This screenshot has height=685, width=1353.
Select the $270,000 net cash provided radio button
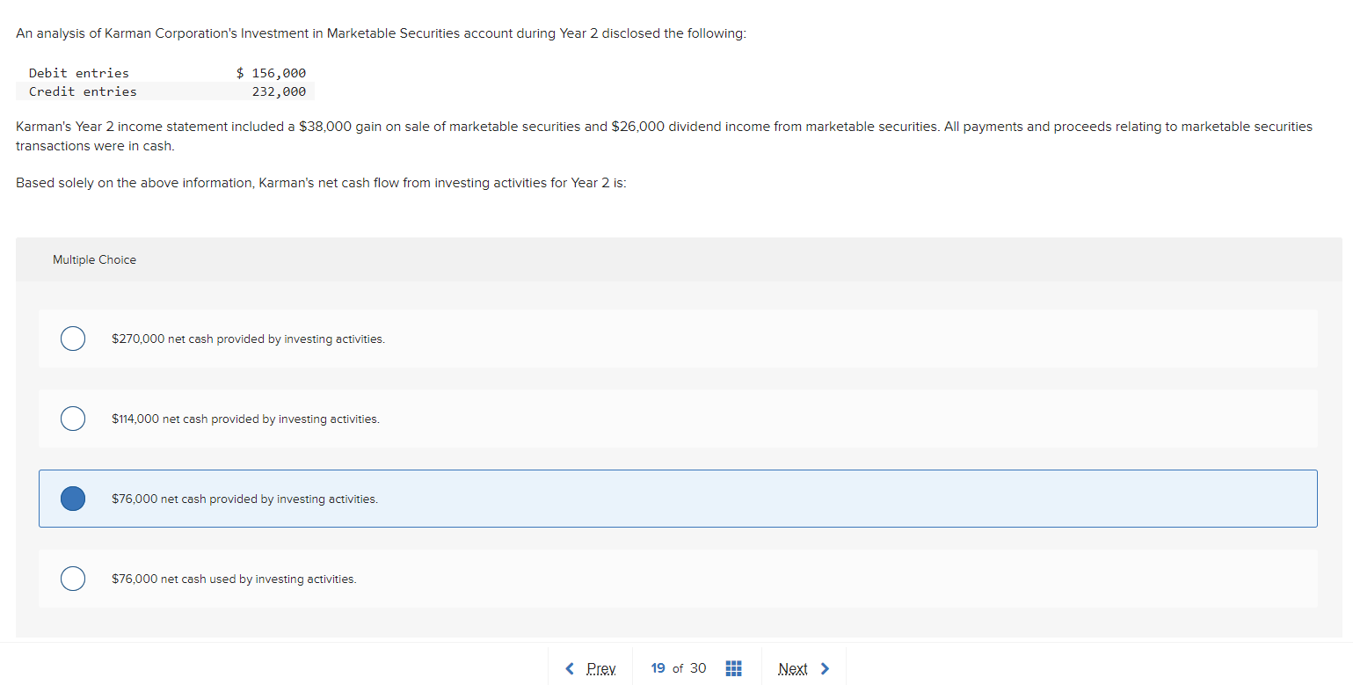tap(73, 339)
